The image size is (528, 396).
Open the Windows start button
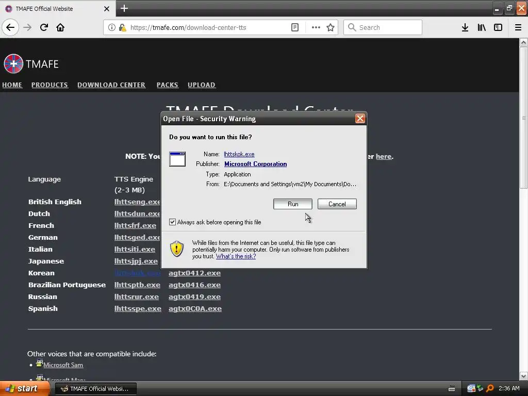(x=24, y=389)
